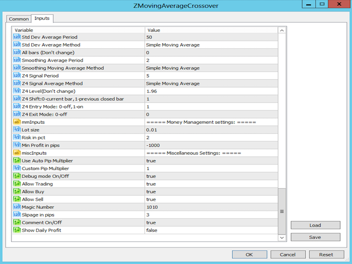The height and width of the screenshot is (264, 352).
Task: Toggle the Comment On/Off value cell
Action: (x=211, y=222)
